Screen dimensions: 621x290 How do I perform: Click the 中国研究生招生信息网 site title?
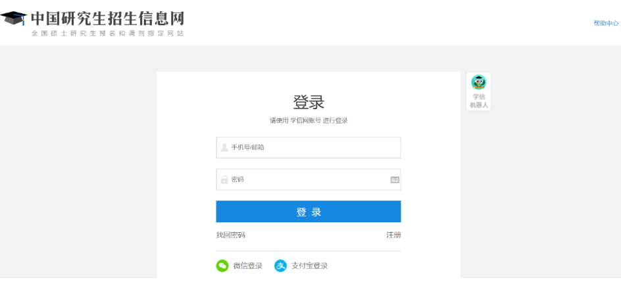pyautogui.click(x=107, y=18)
